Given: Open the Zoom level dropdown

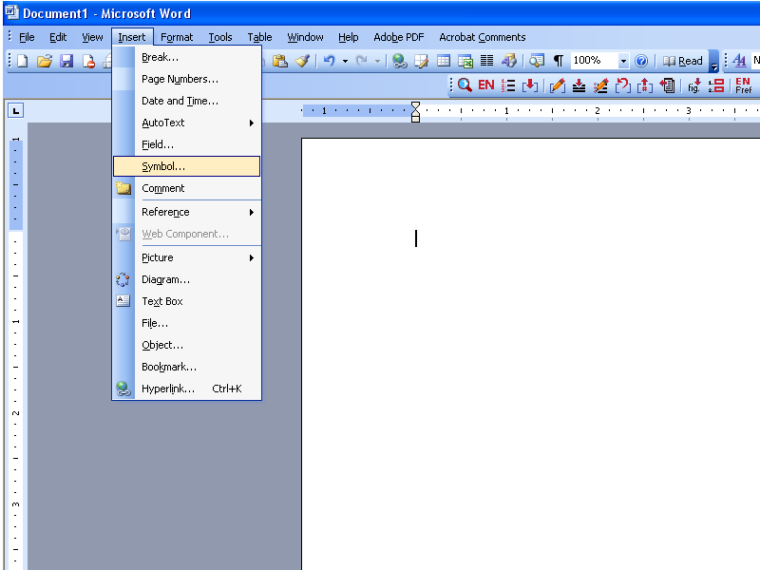Looking at the screenshot, I should coord(622,60).
